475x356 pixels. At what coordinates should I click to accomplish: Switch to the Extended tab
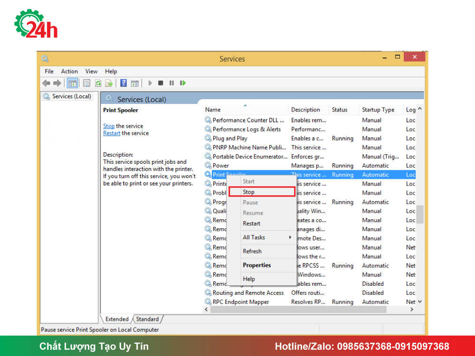pos(117,319)
